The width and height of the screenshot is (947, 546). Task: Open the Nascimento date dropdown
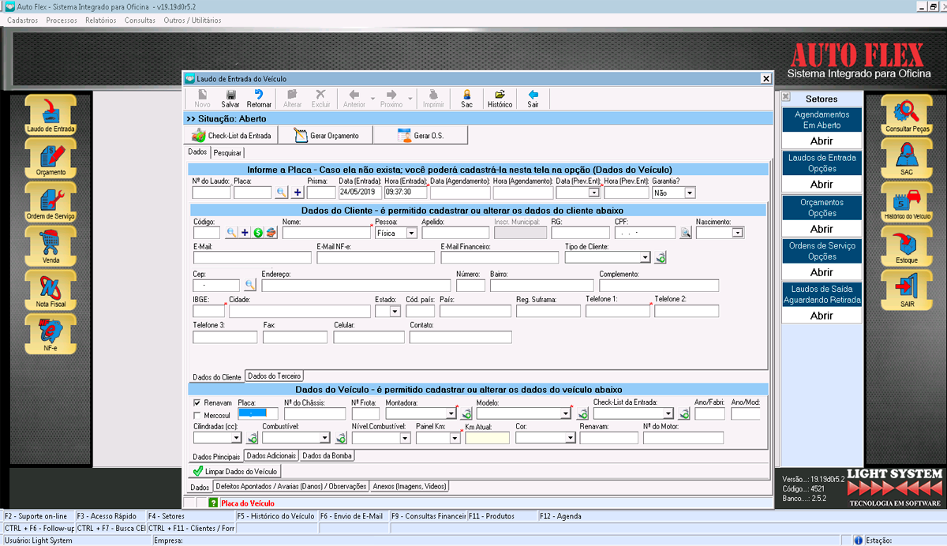pyautogui.click(x=738, y=233)
